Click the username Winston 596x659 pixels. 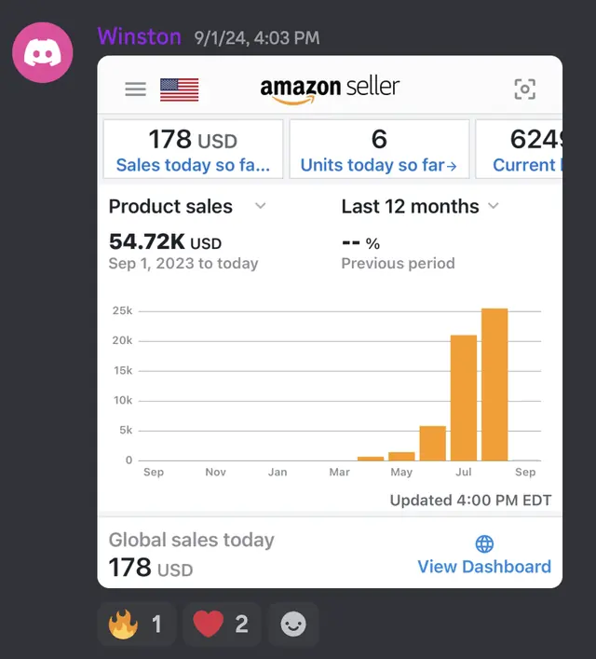140,36
